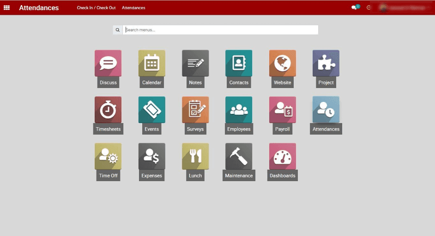Open the Maintenance hammer icon

tap(239, 156)
